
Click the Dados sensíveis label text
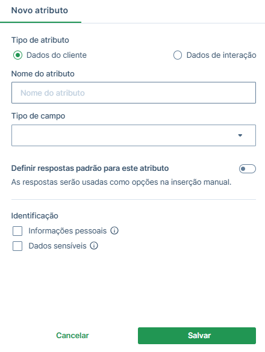tap(57, 246)
